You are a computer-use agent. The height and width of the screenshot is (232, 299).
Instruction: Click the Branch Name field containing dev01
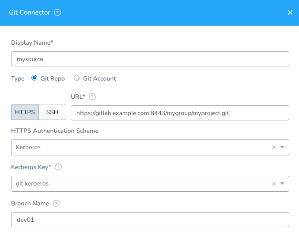[150, 220]
